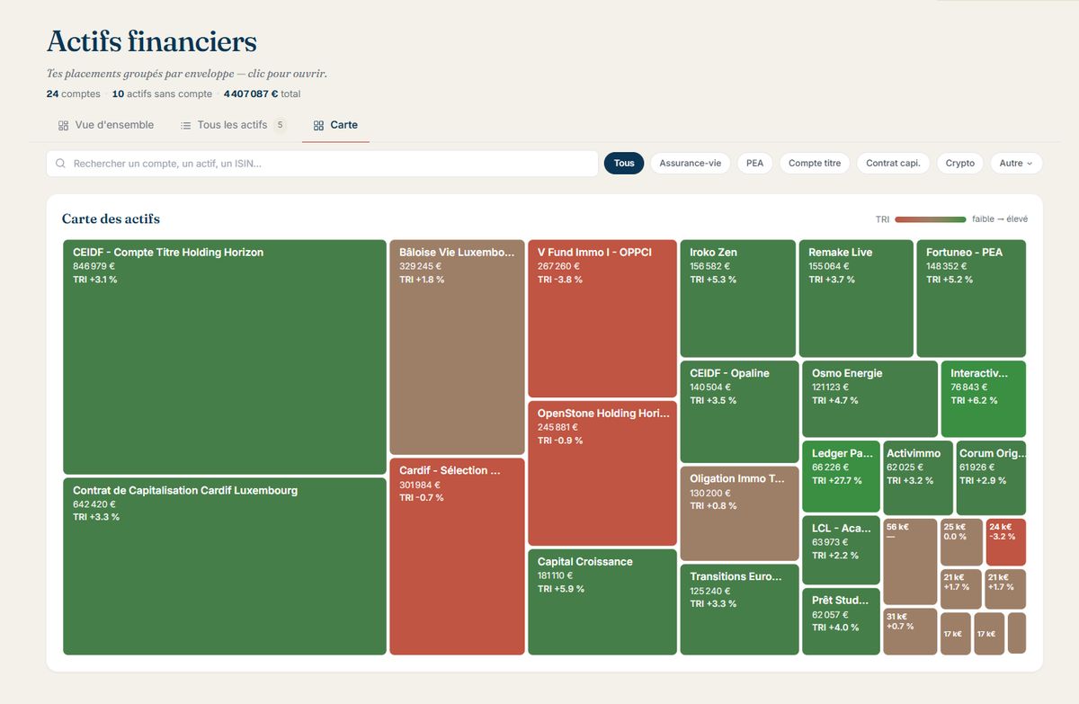Viewport: 1079px width, 704px height.
Task: Open the red 24 k€ tile with -3.2 %
Action: (1005, 542)
